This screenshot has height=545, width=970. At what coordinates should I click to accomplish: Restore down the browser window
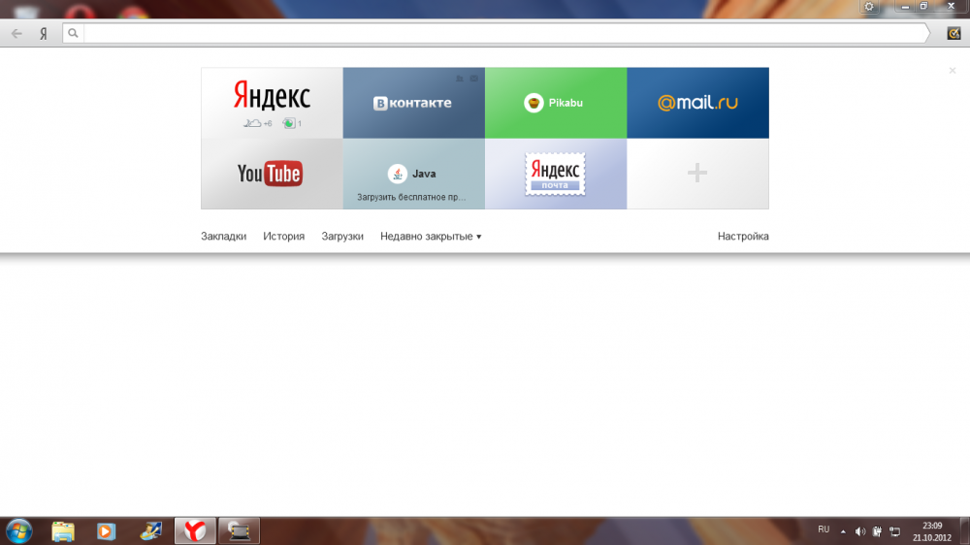pos(923,6)
